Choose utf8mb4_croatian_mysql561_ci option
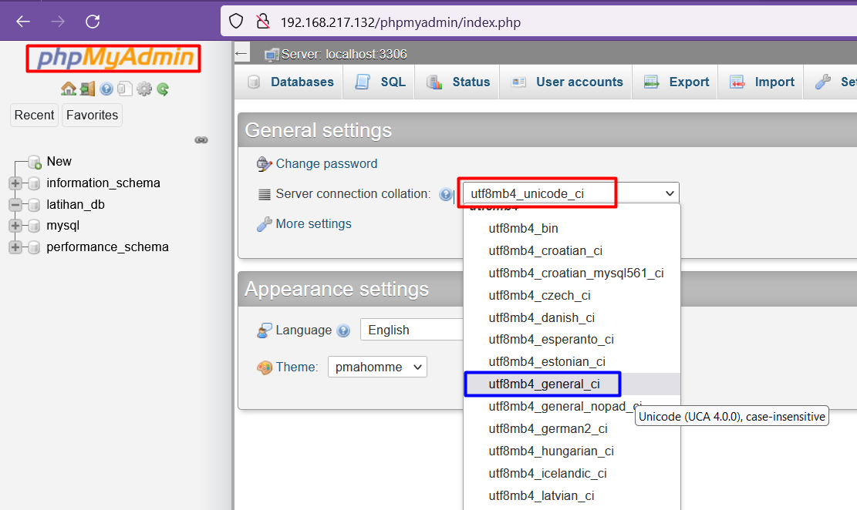Viewport: 857px width, 510px height. (x=572, y=273)
